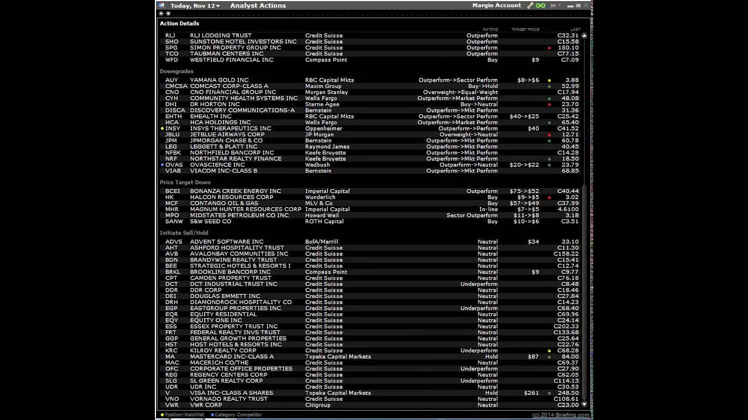Click Howard Weil analyst for MIDSTATES PETROLEUM
Image resolution: width=748 pixels, height=420 pixels.
coord(322,215)
